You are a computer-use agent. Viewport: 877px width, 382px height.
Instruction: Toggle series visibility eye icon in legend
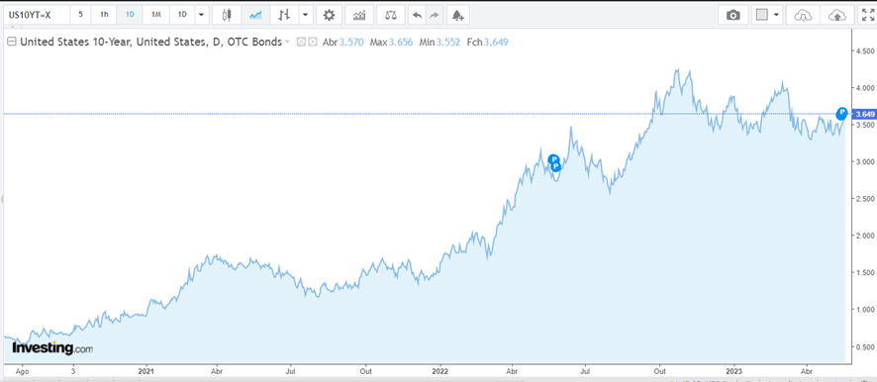click(301, 42)
